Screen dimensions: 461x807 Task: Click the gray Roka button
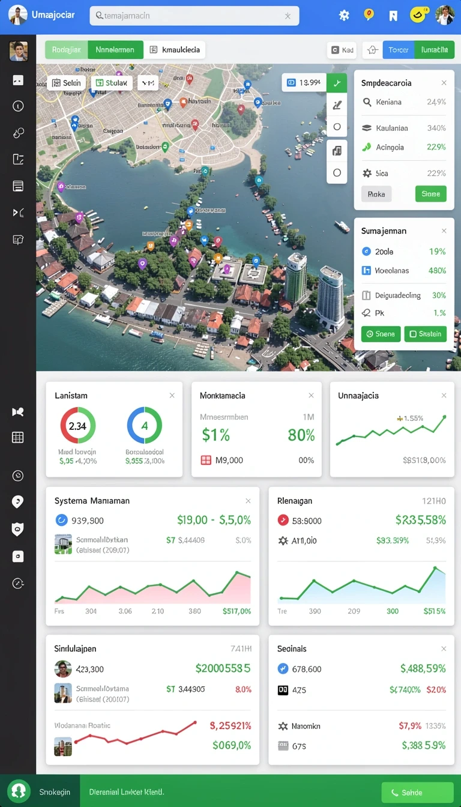click(x=376, y=194)
